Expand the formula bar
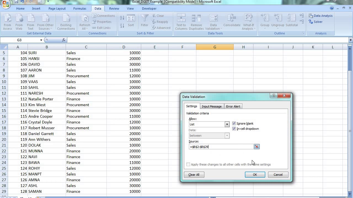353x198 pixels. coord(351,40)
